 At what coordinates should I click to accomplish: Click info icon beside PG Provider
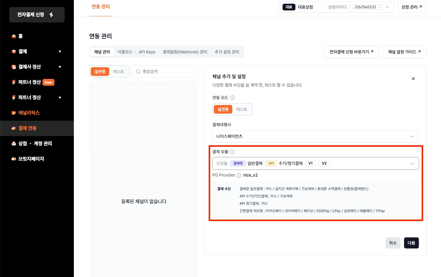pyautogui.click(x=239, y=175)
